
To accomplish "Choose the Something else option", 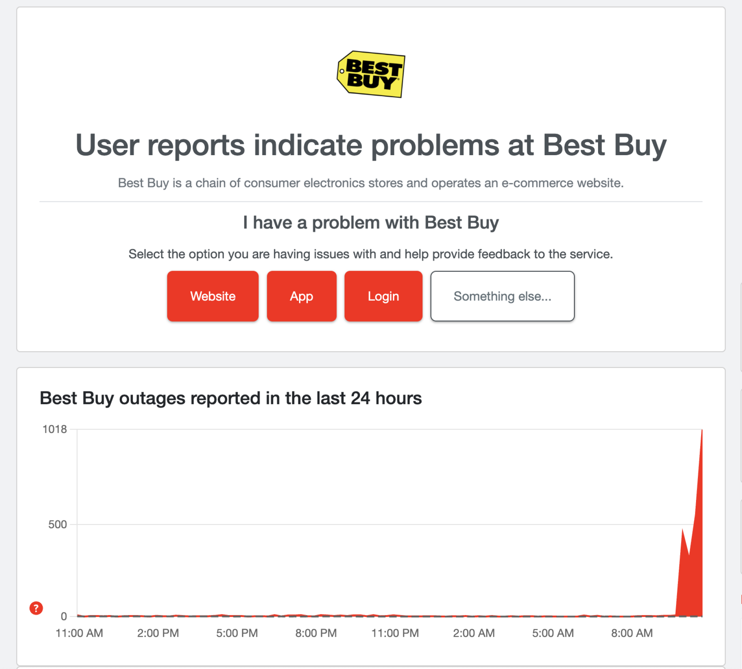I will 502,296.
